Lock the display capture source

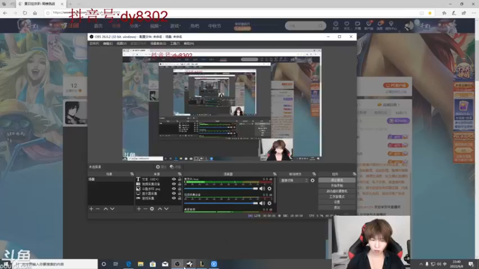[x=180, y=194]
